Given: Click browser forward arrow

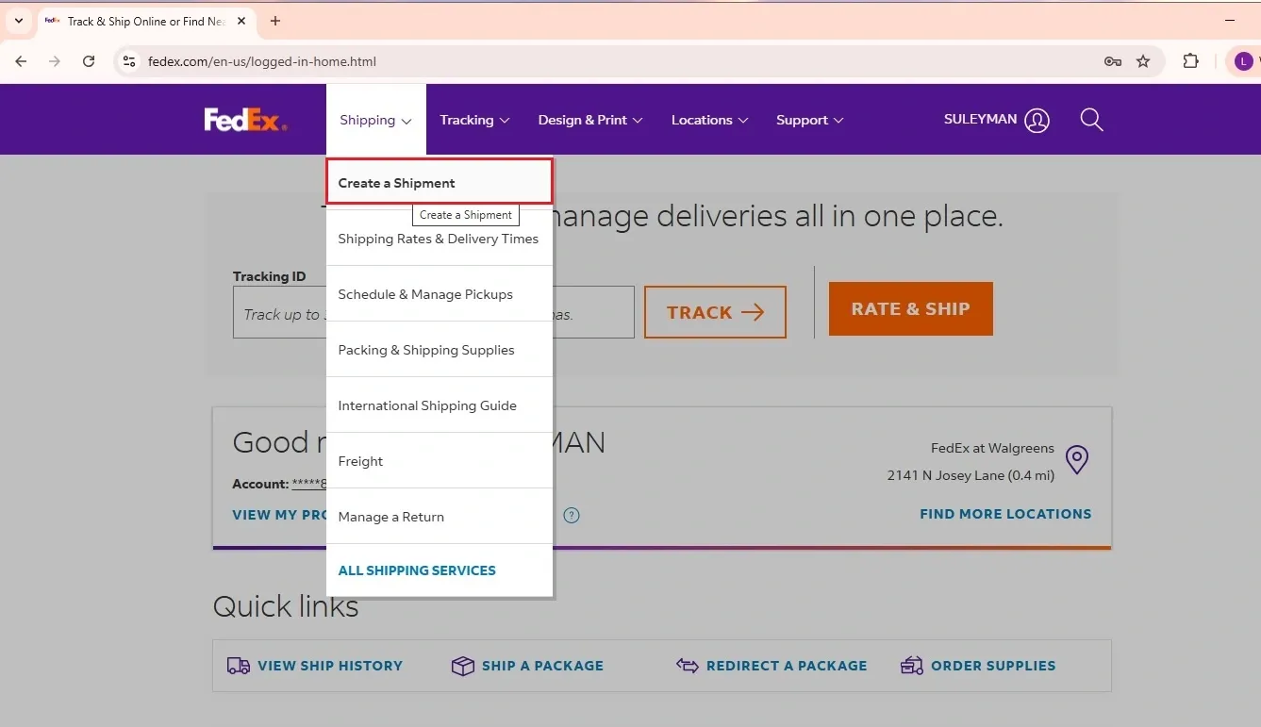Looking at the screenshot, I should pyautogui.click(x=55, y=61).
